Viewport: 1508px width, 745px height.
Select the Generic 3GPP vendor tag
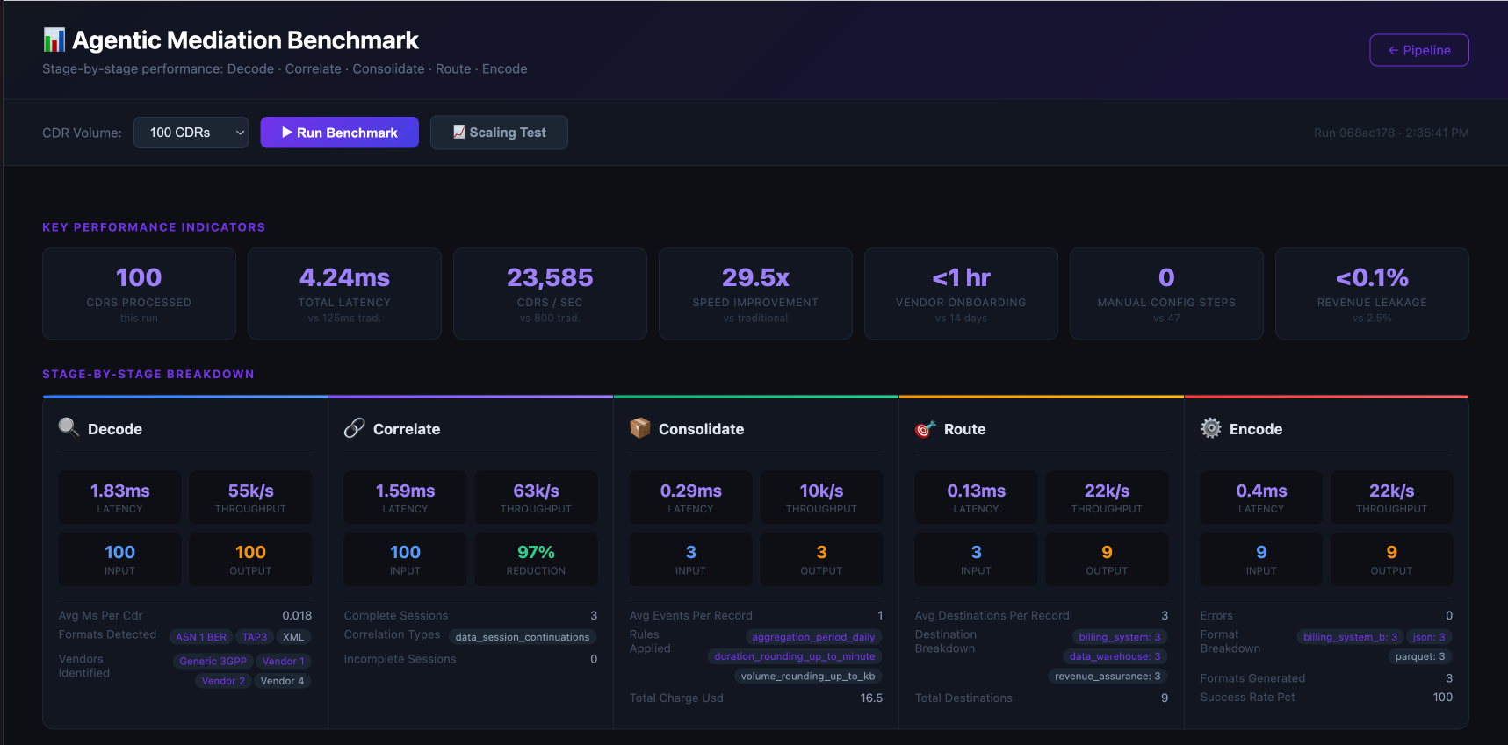[x=213, y=662]
